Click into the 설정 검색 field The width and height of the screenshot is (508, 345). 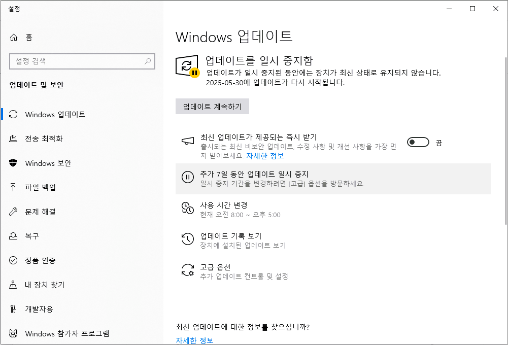(x=82, y=61)
